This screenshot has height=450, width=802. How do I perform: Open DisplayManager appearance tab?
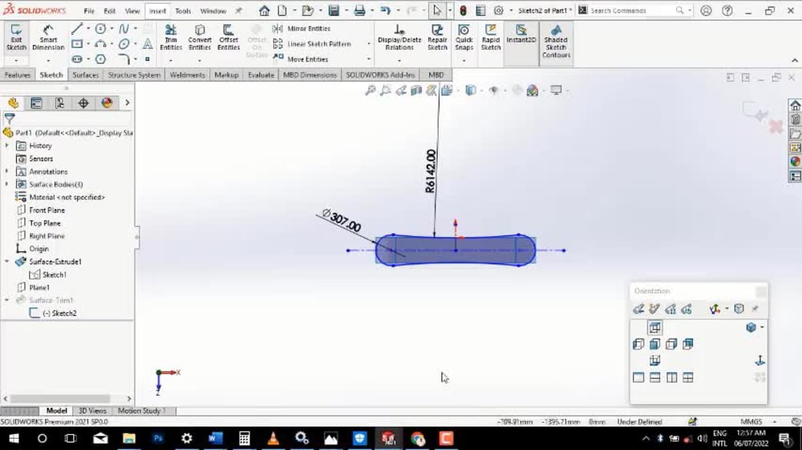point(107,103)
